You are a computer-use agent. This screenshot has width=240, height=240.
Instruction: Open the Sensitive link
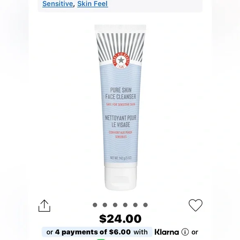pyautogui.click(x=58, y=4)
